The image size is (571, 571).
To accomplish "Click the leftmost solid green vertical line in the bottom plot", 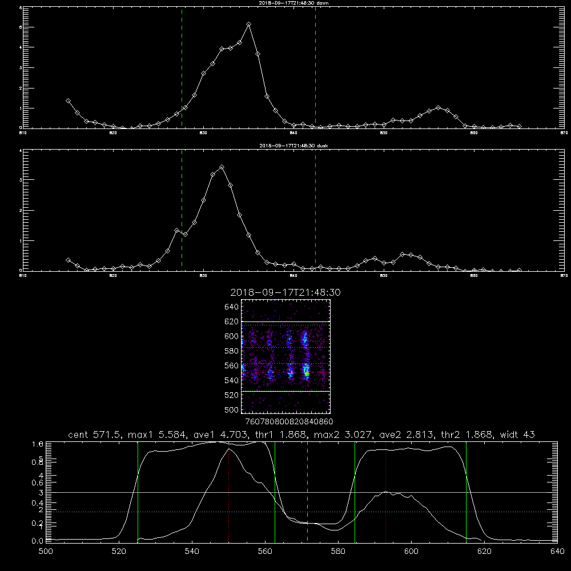I will point(138,492).
